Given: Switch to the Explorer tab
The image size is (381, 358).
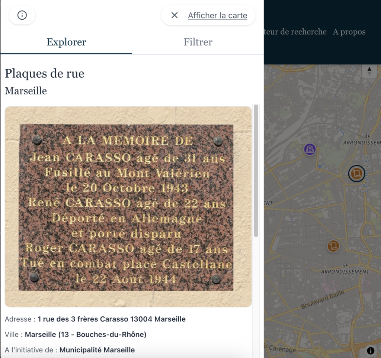Looking at the screenshot, I should coord(66,42).
